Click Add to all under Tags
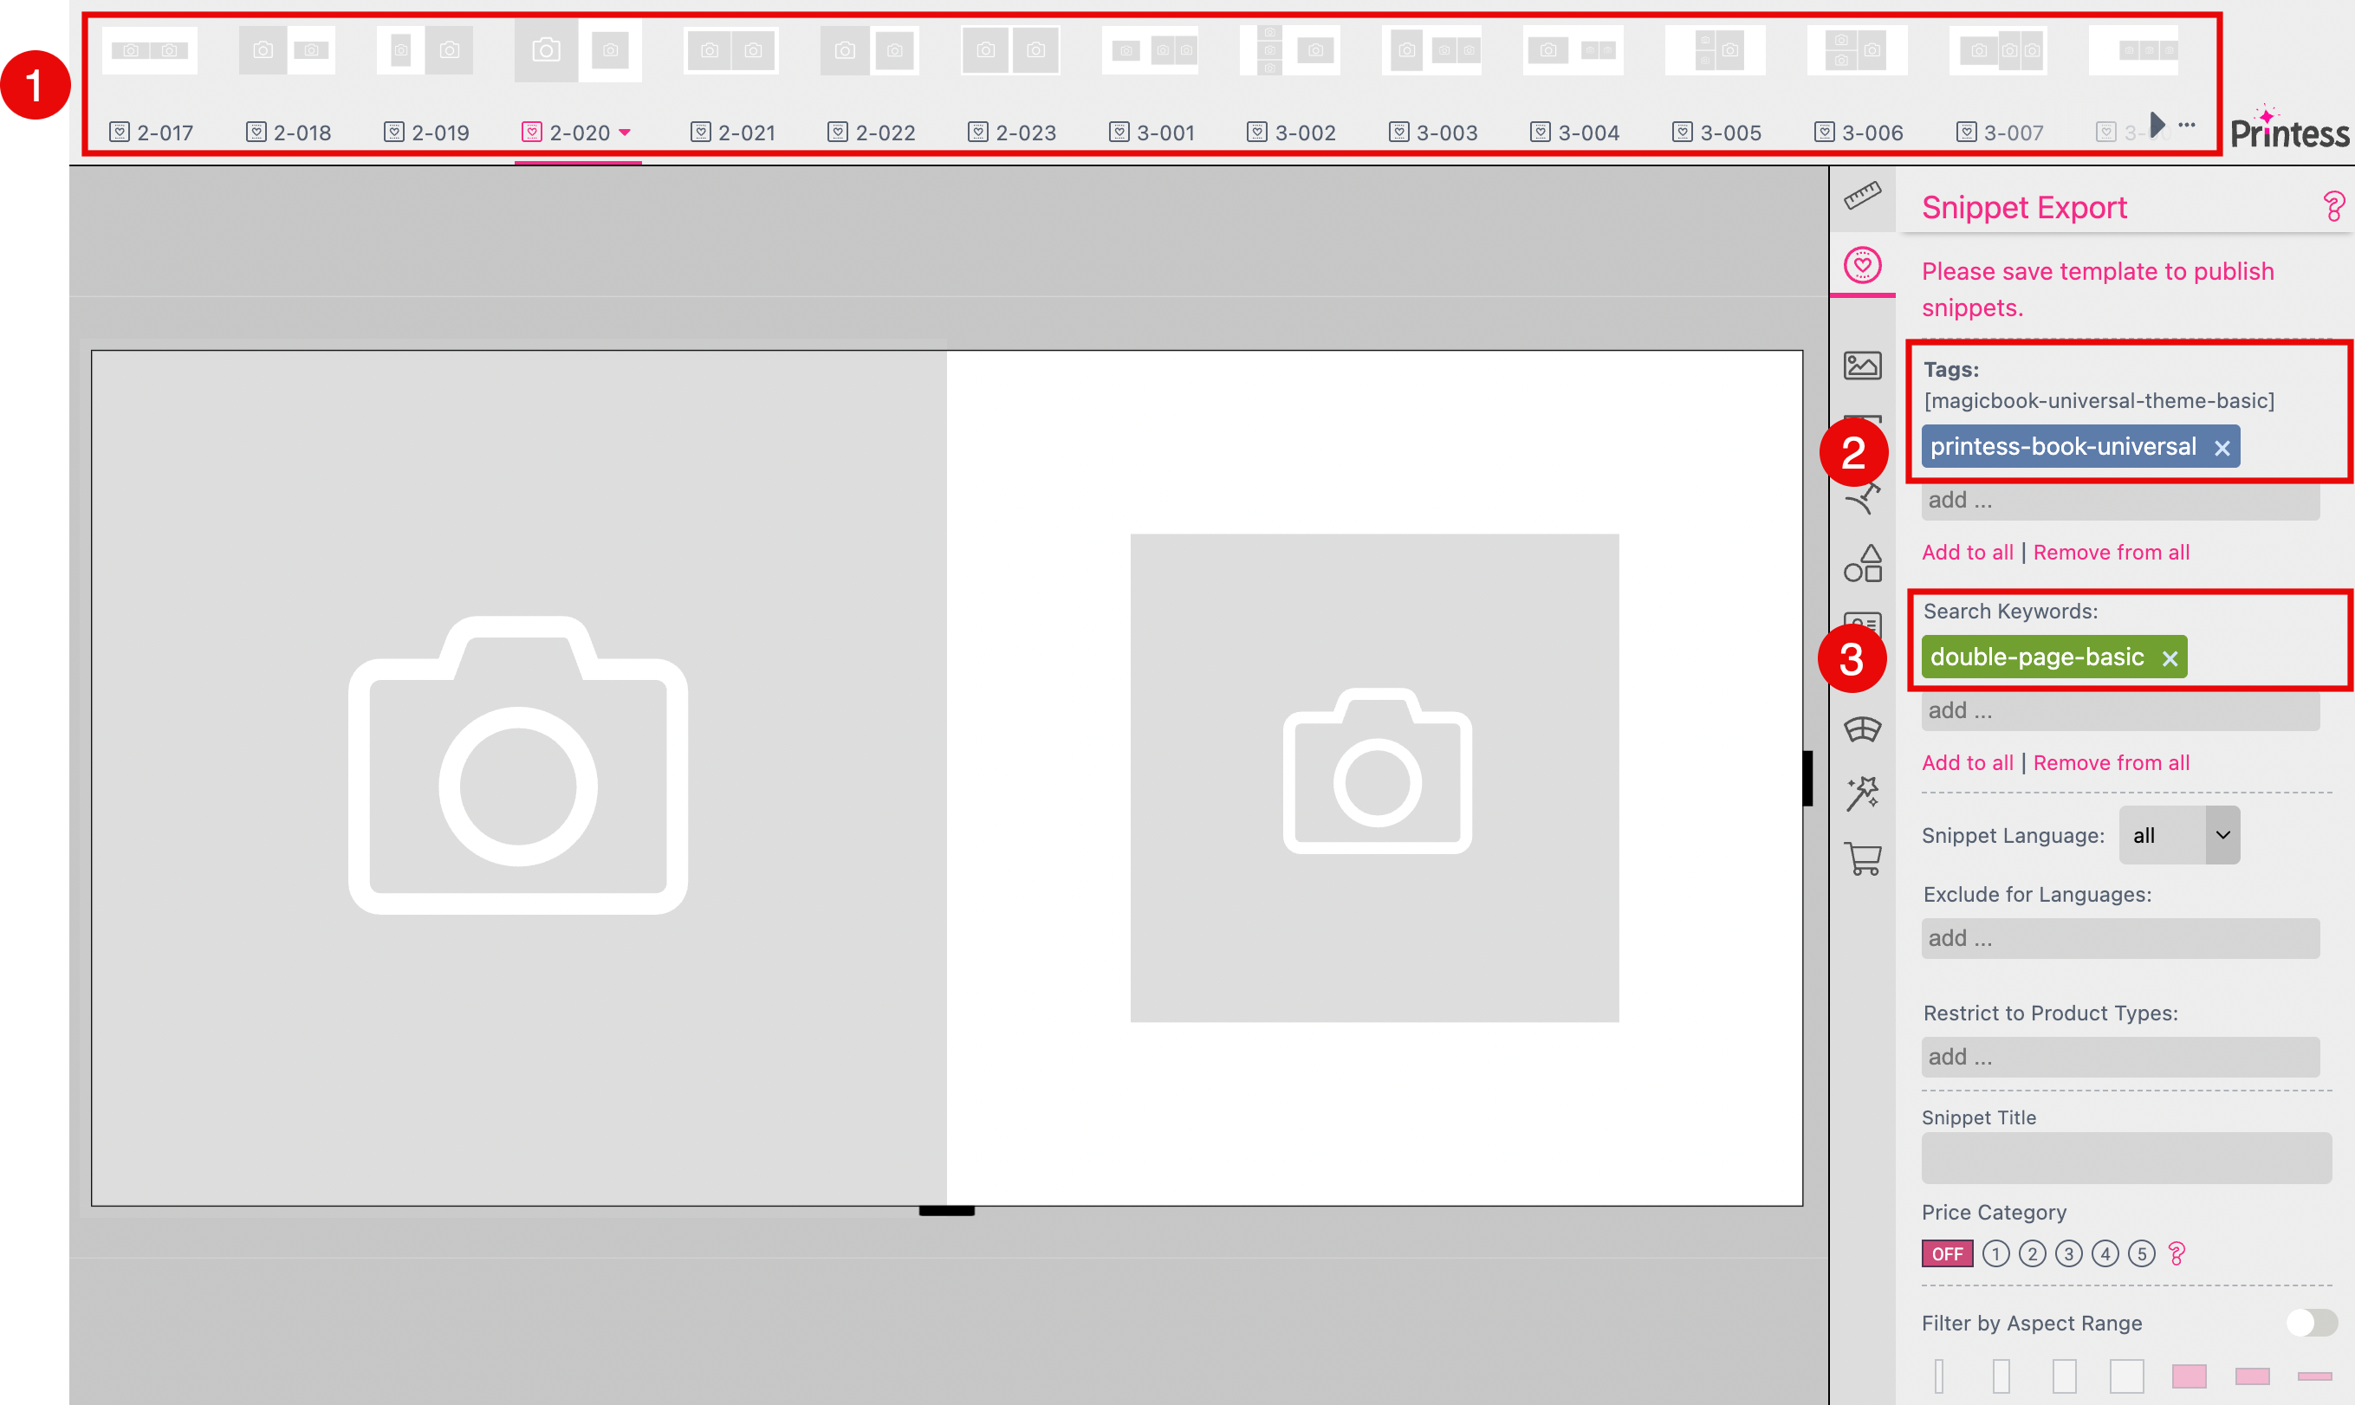 (1967, 552)
